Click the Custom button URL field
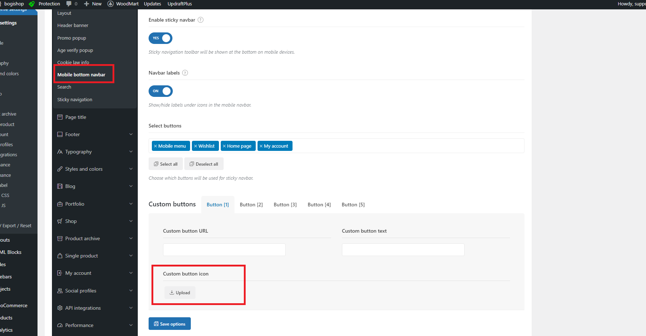646x336 pixels. (224, 250)
